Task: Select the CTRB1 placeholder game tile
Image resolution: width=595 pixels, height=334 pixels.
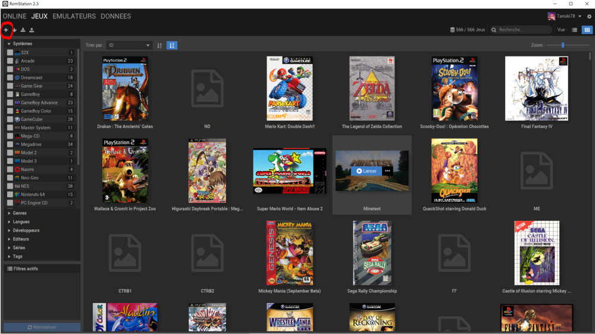Action: 125,253
